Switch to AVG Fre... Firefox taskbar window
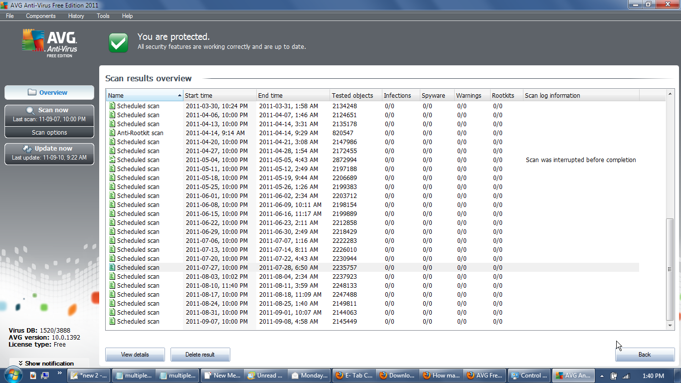 [485, 376]
